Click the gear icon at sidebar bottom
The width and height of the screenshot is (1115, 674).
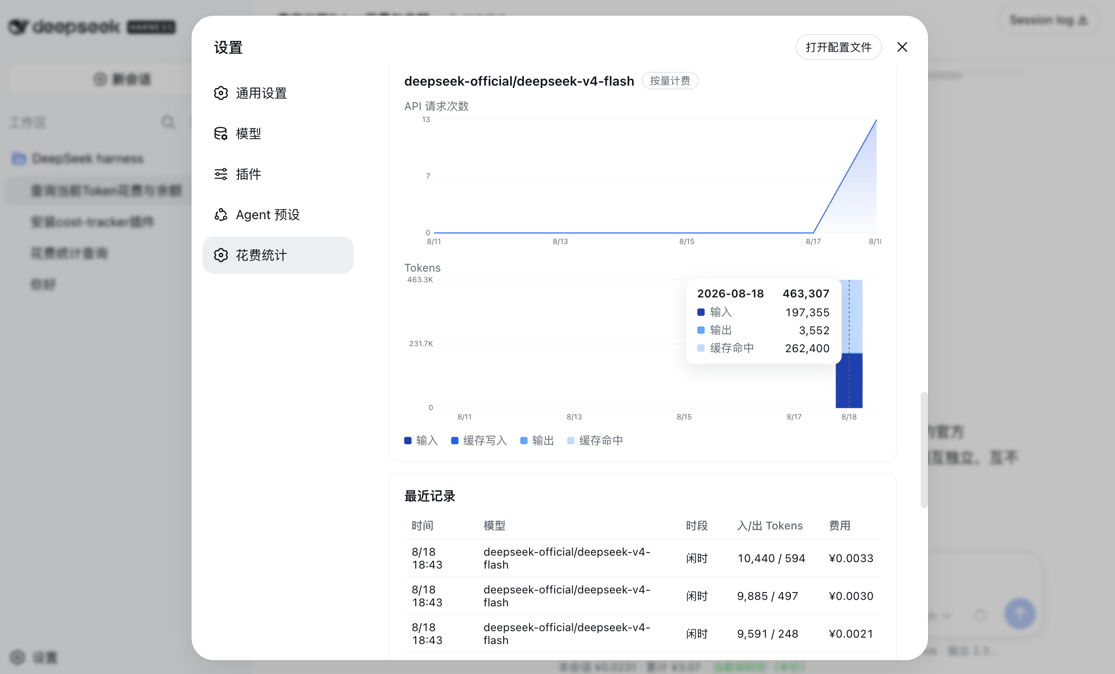17,657
